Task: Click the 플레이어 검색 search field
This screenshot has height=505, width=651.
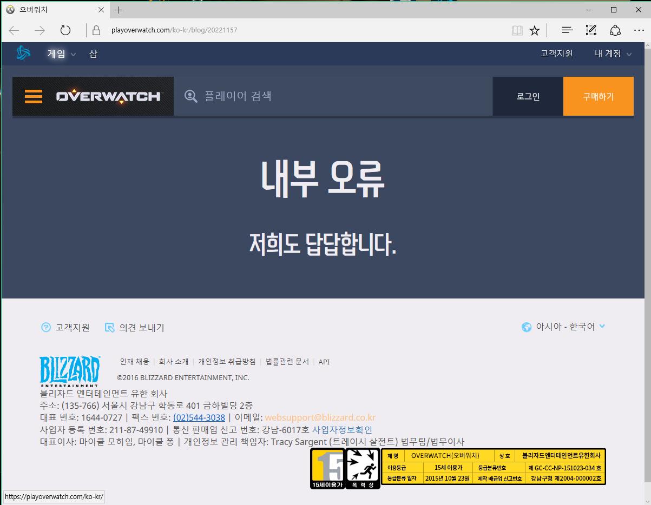Action: pos(336,96)
